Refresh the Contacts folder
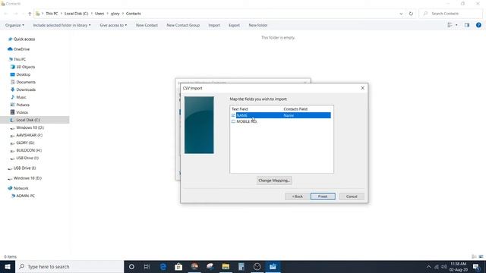Image resolution: width=486 pixels, height=273 pixels. tap(411, 14)
